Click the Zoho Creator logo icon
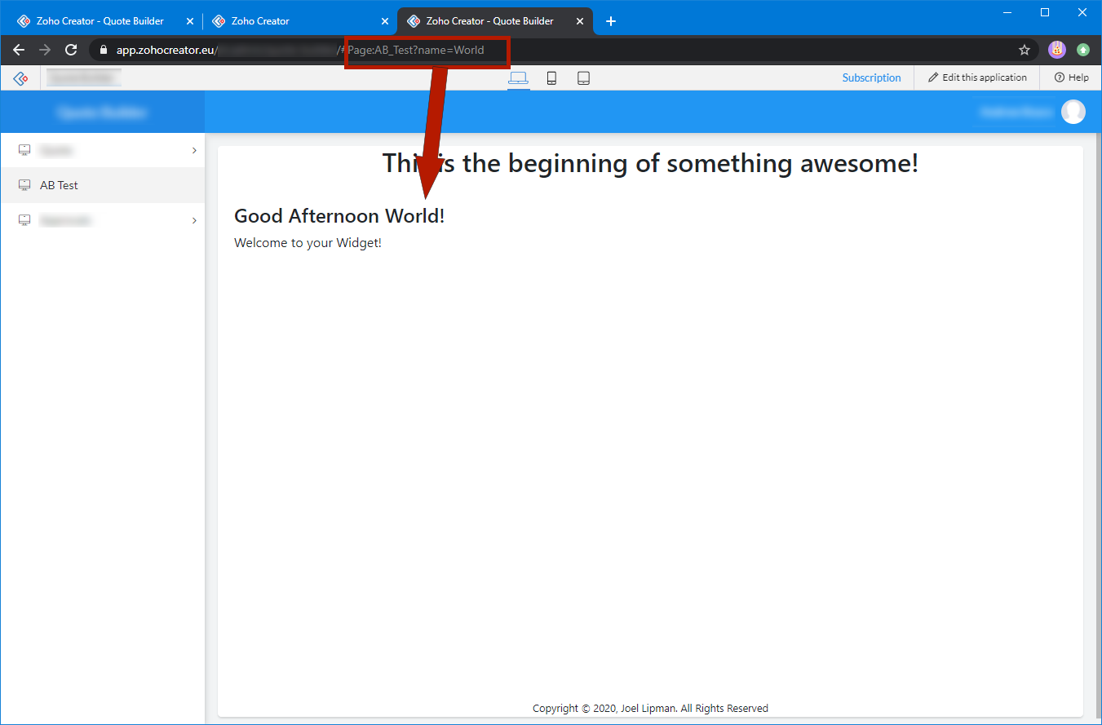This screenshot has width=1102, height=725. [20, 78]
